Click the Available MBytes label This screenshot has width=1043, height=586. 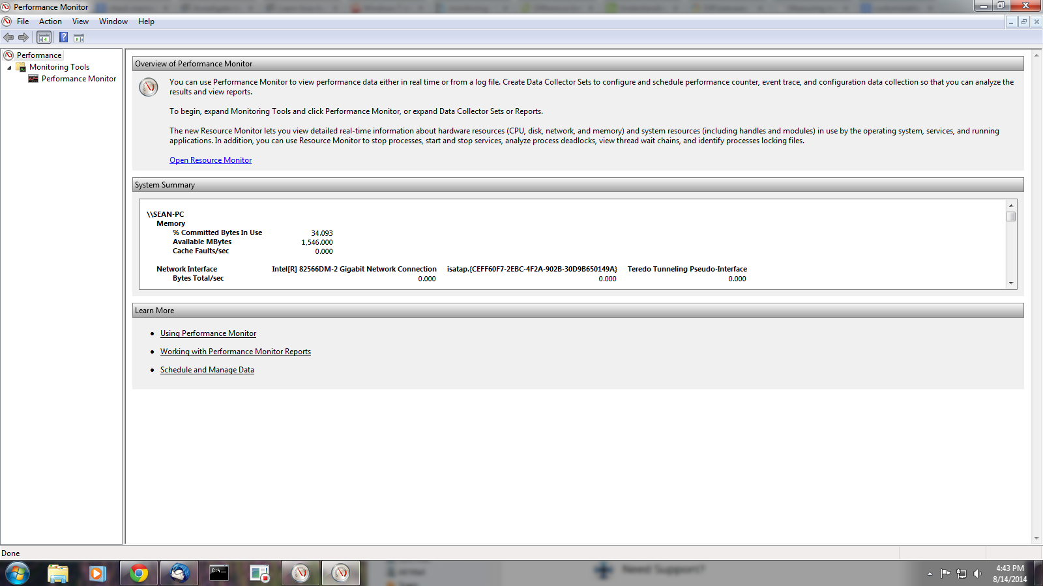click(202, 242)
